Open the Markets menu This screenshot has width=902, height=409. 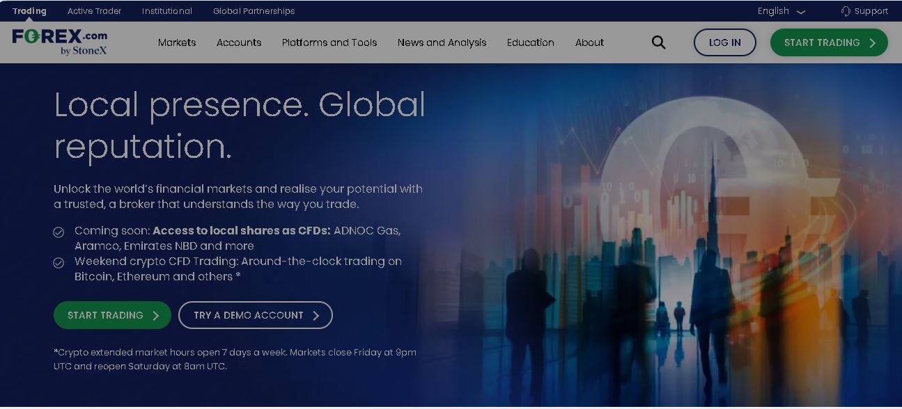coord(177,42)
